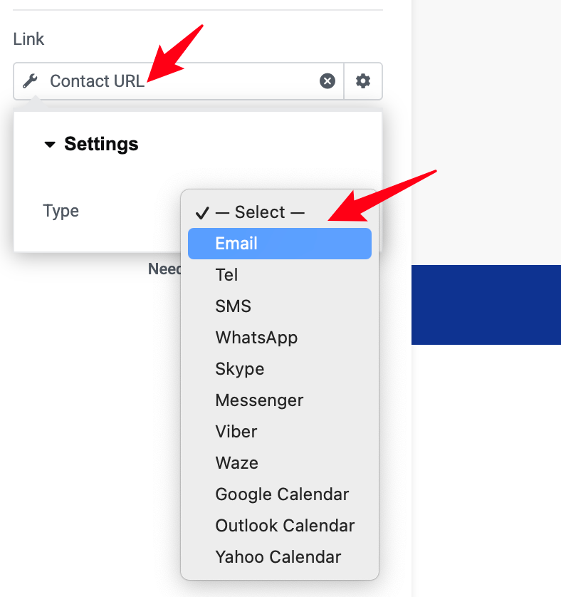This screenshot has height=597, width=561.
Task: Pick SMS option in list
Action: click(x=280, y=306)
